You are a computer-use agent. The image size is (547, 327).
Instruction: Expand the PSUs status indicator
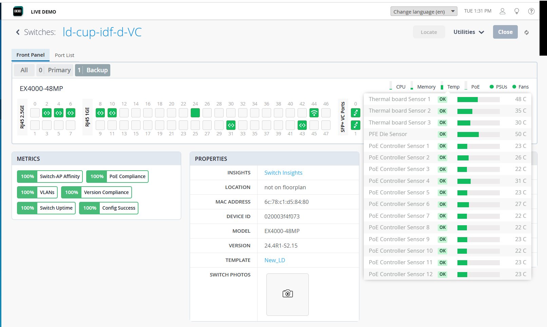coord(498,87)
